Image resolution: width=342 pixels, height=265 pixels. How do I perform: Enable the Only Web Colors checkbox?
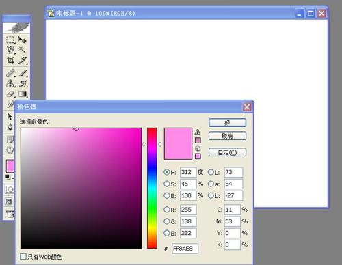(23, 256)
